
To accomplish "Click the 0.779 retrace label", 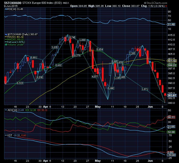I will coord(77,55).
